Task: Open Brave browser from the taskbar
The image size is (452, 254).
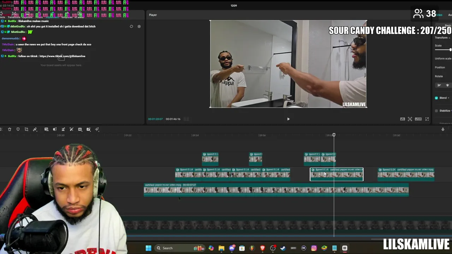Action: pyautogui.click(x=262, y=248)
